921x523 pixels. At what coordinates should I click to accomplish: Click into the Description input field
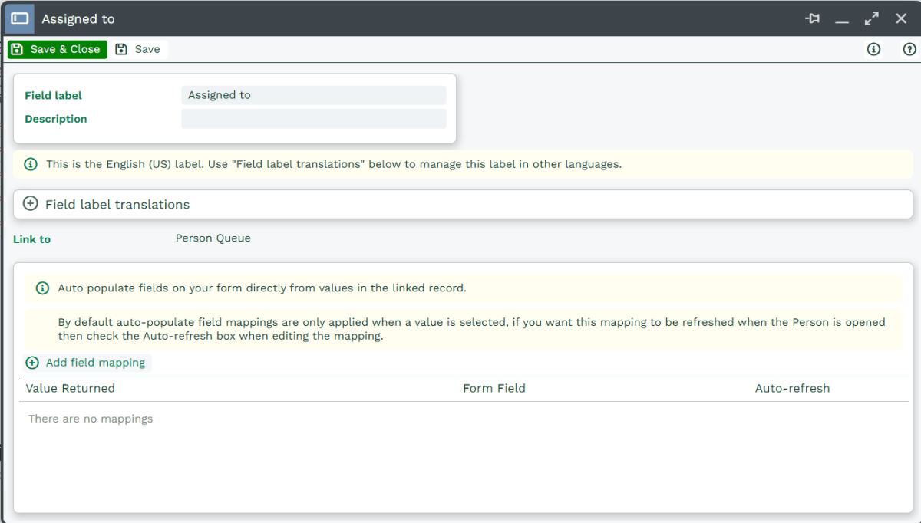coord(313,119)
